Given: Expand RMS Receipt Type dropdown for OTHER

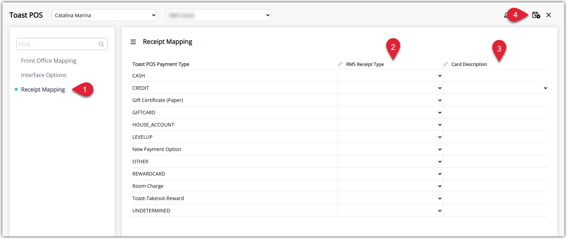Looking at the screenshot, I should click(x=390, y=162).
